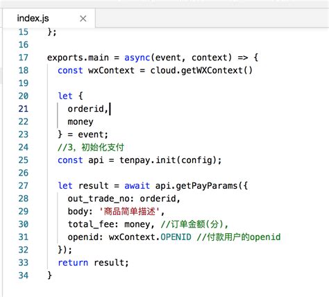Viewport: 329px width, 297px height.
Task: Click the const keyword on line 25
Action: tap(70, 160)
